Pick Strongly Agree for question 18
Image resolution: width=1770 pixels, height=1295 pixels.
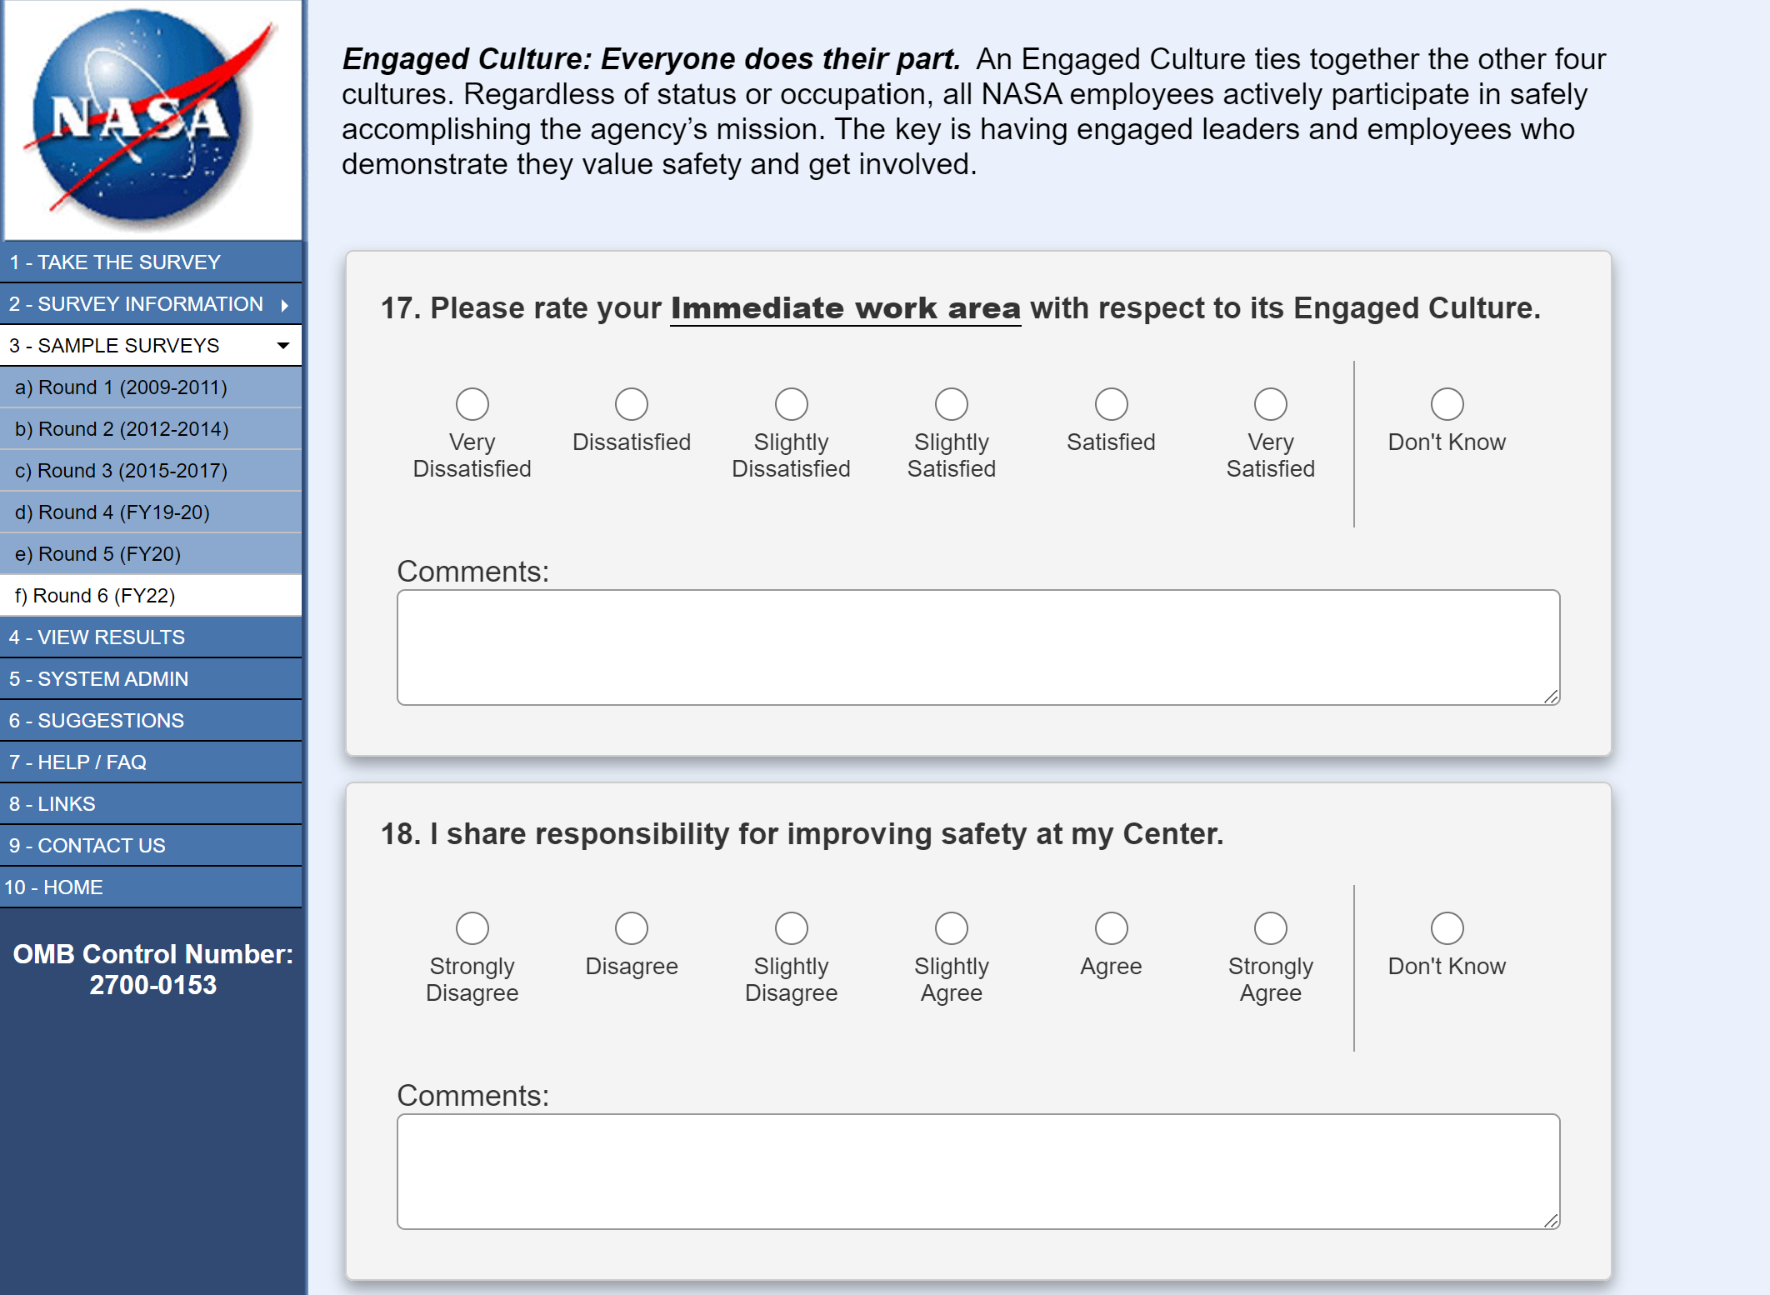[1270, 928]
